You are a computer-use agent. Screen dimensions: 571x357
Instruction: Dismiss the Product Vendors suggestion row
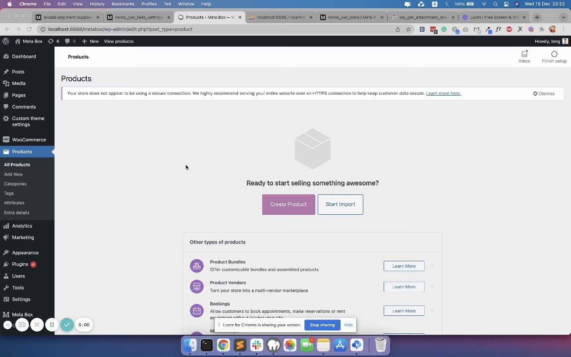432,287
